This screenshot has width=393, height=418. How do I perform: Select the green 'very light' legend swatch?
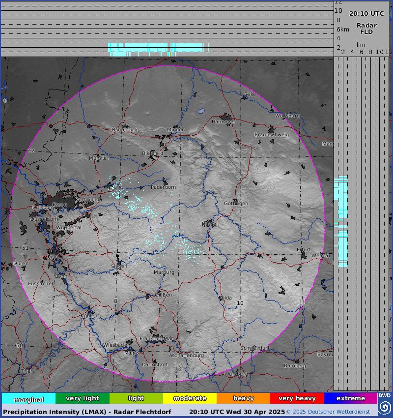82,398
